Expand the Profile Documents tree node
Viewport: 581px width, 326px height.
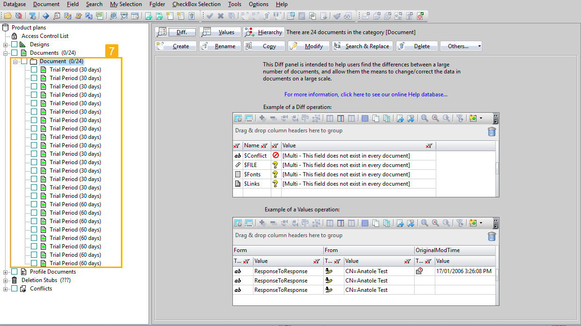click(x=6, y=272)
